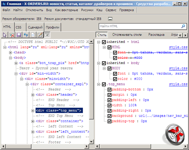189x150 pixels.
Task: Open the Файл menu
Action: [x=6, y=10]
